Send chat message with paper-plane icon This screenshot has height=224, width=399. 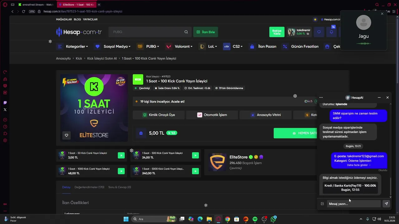tap(386, 204)
